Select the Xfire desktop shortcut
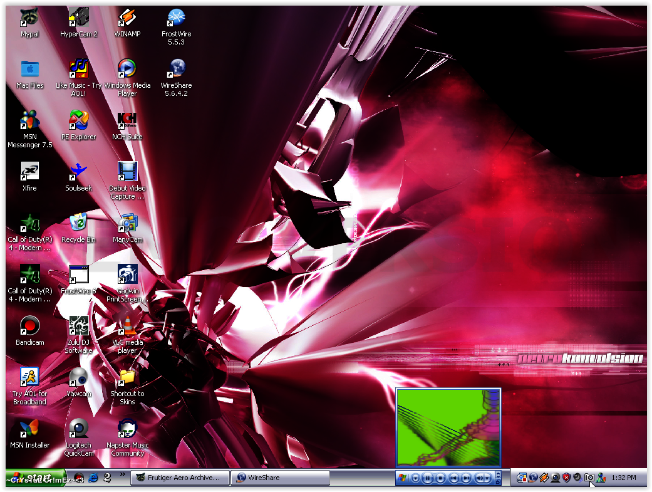This screenshot has width=652, height=492. tap(29, 171)
